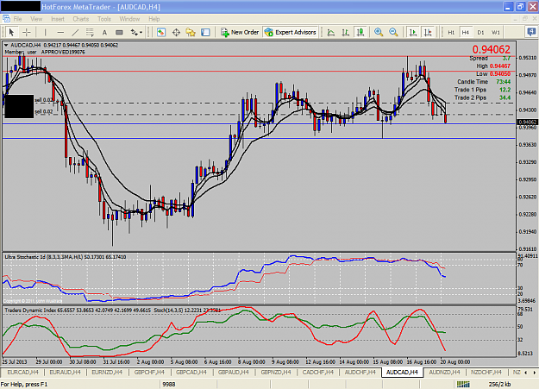Zoom in on the chart

pyautogui.click(x=379, y=32)
